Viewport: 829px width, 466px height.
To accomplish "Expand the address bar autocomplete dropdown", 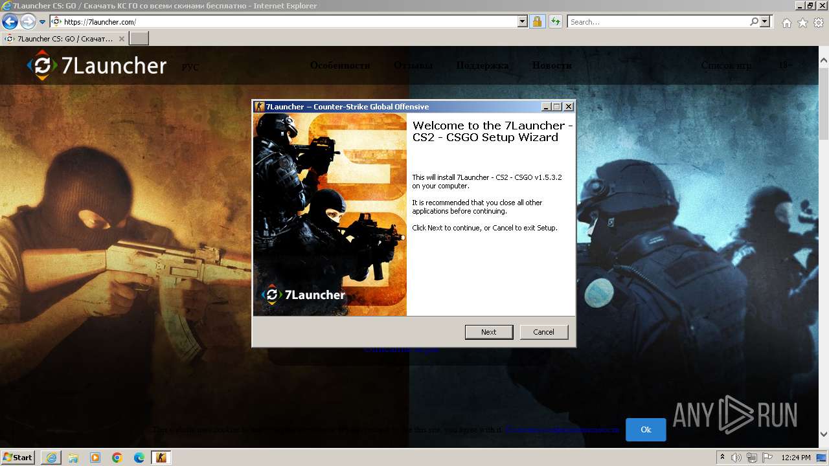I will click(523, 21).
